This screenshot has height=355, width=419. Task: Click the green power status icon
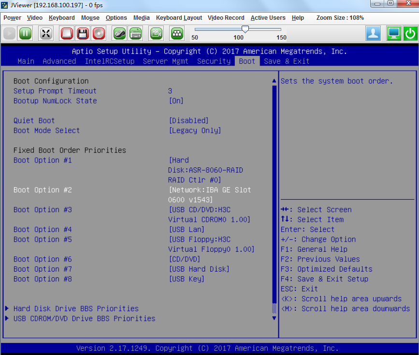pyautogui.click(x=410, y=34)
